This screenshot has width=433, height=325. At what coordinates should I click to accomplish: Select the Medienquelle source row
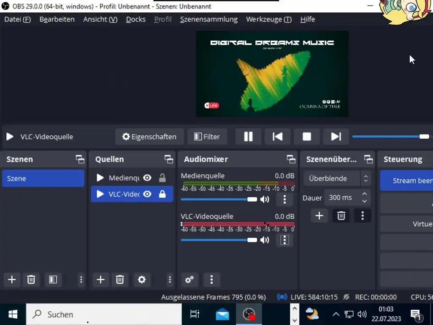(132, 178)
